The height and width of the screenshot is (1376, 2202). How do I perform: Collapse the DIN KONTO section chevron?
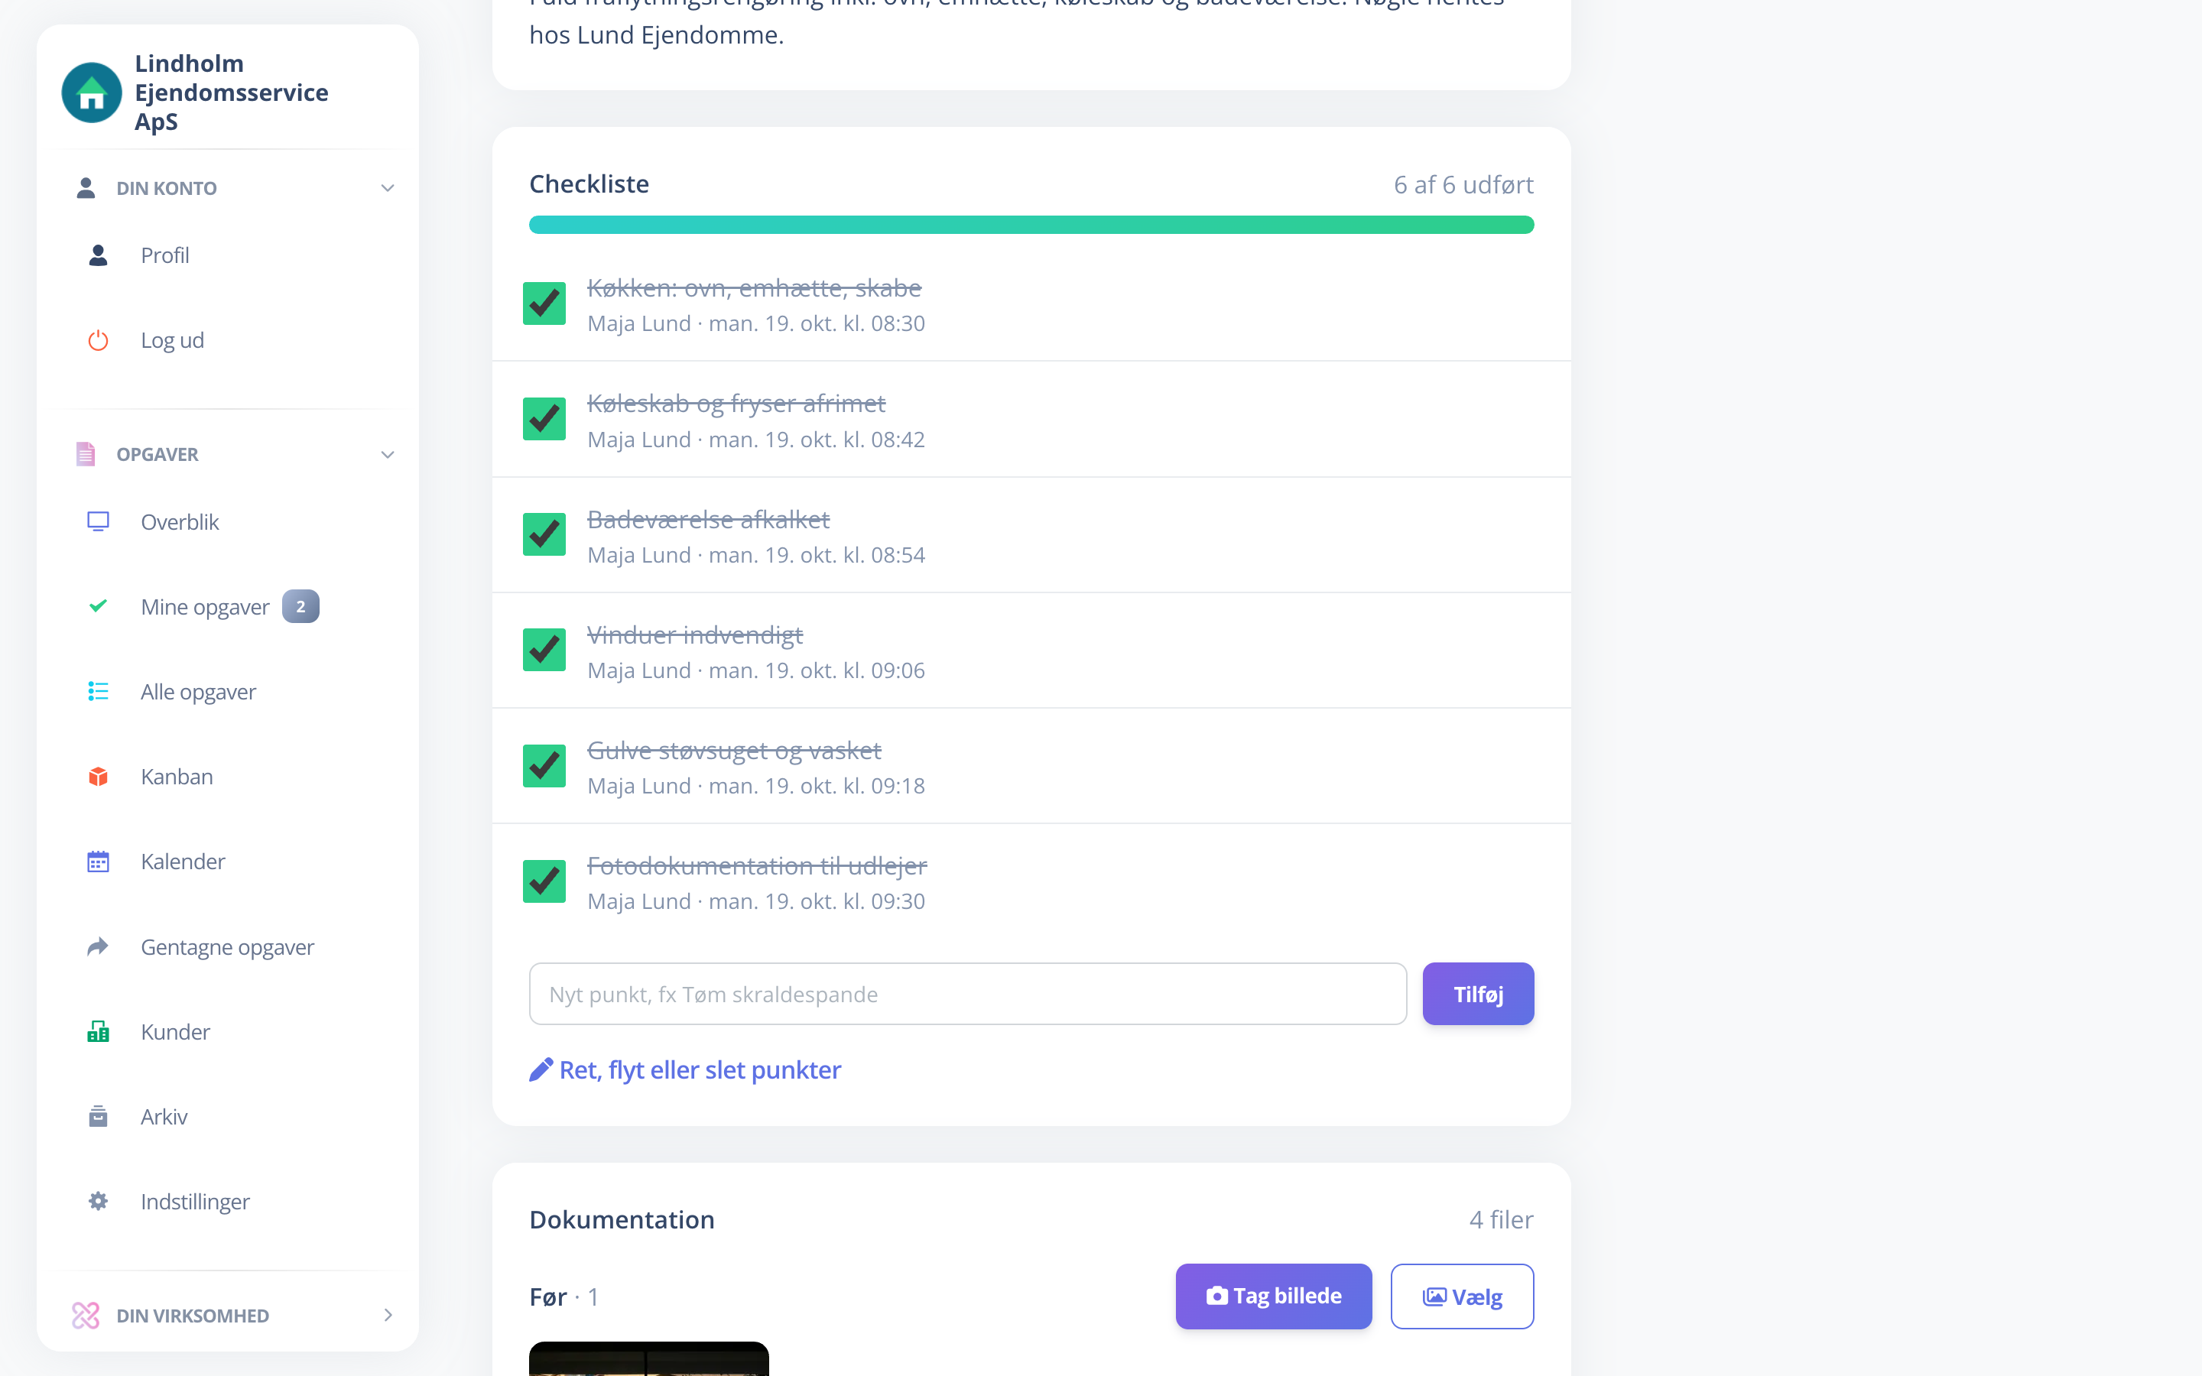(x=388, y=188)
